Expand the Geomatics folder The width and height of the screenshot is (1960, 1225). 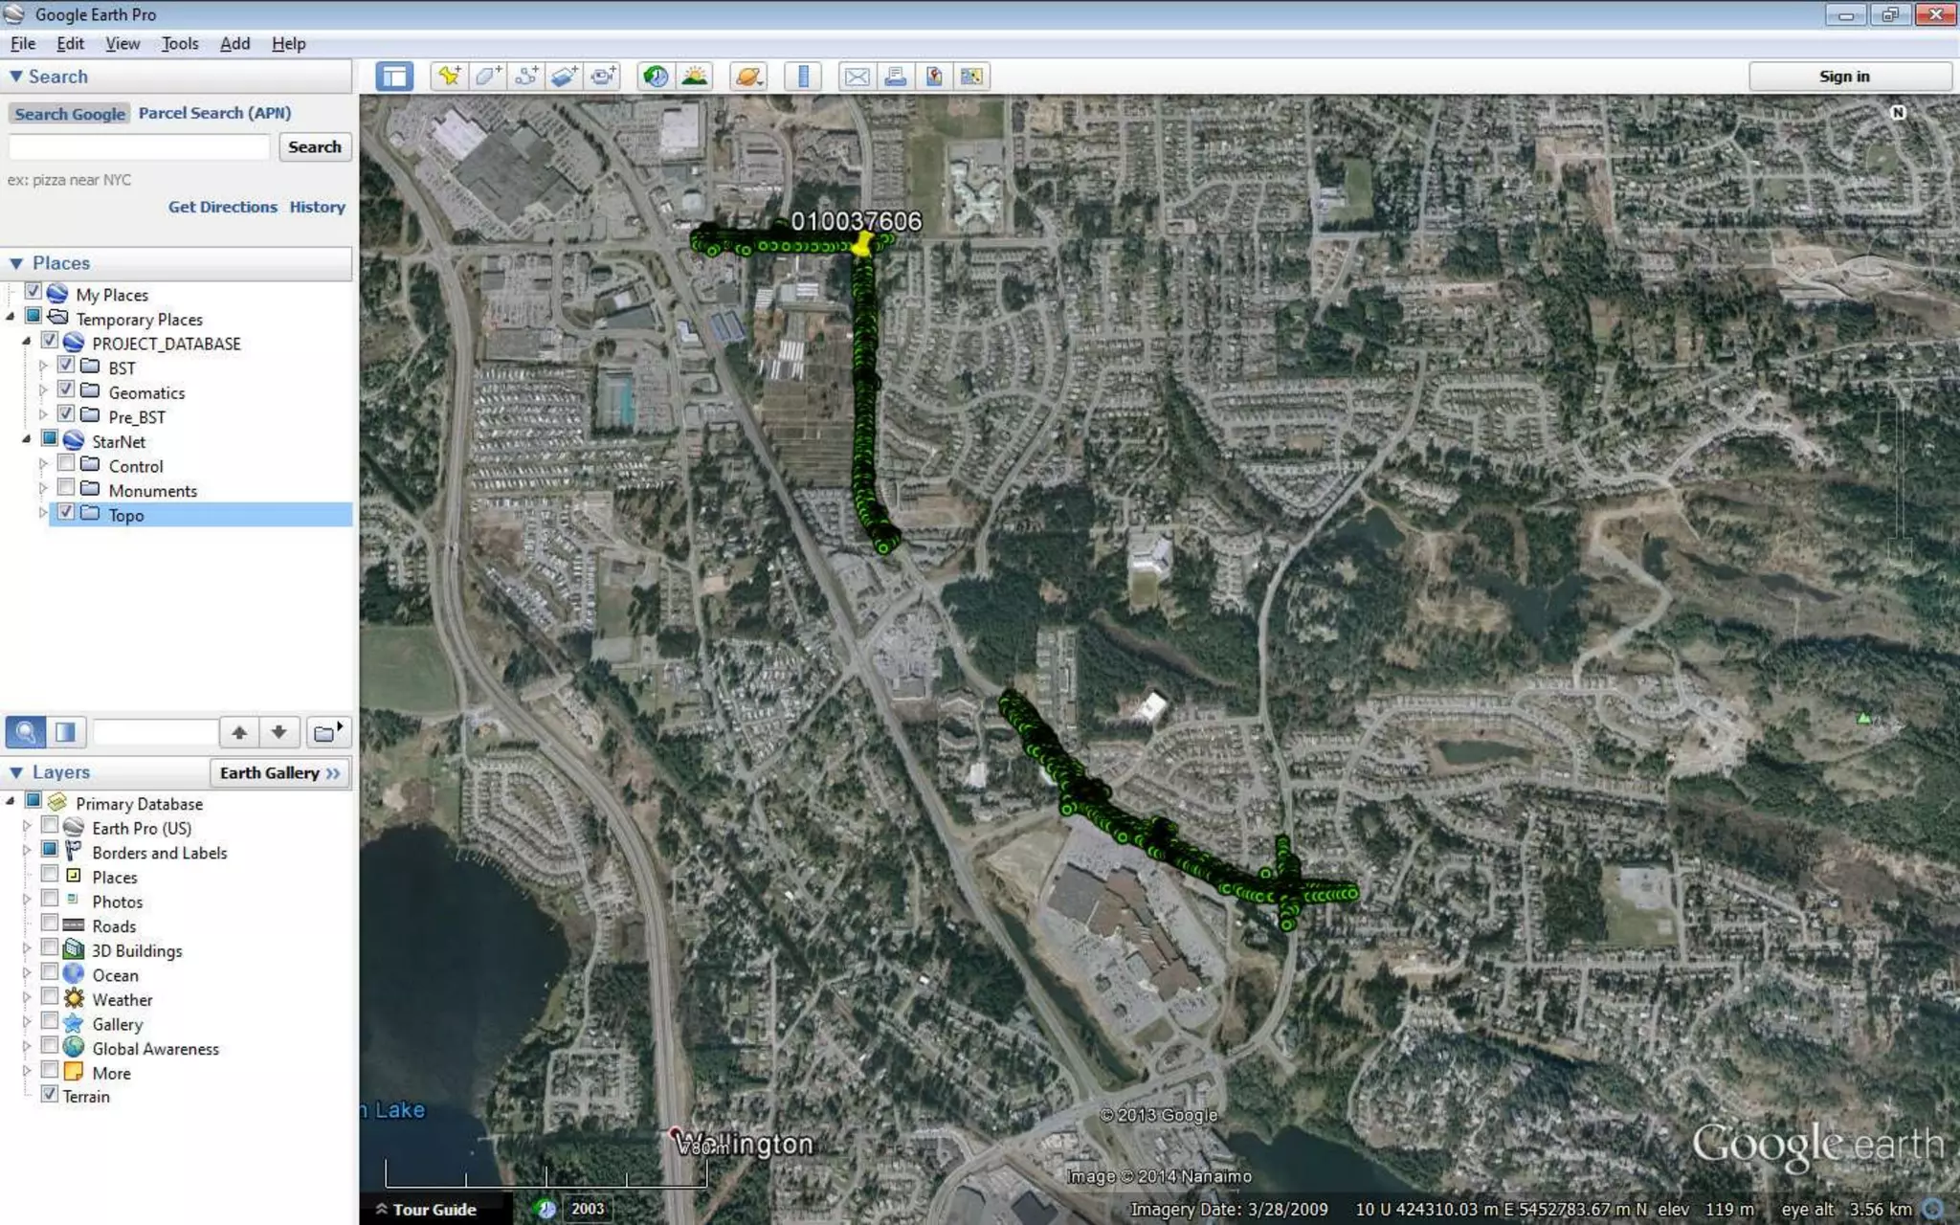(x=43, y=391)
